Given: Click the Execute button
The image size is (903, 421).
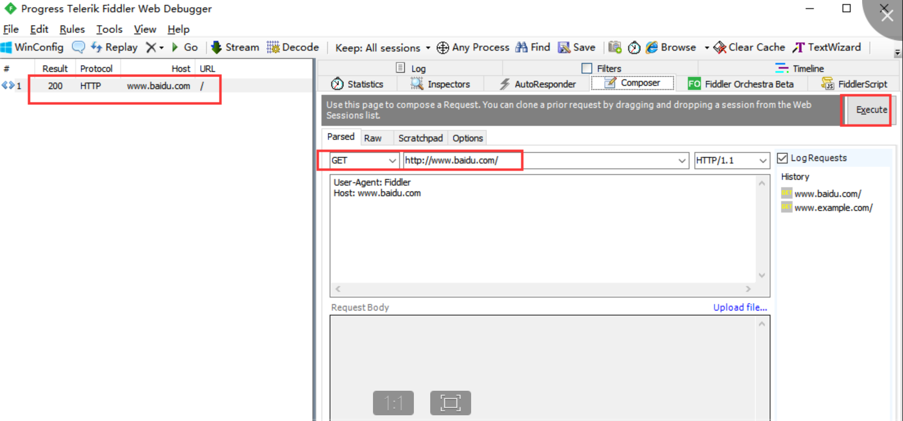Looking at the screenshot, I should [872, 110].
